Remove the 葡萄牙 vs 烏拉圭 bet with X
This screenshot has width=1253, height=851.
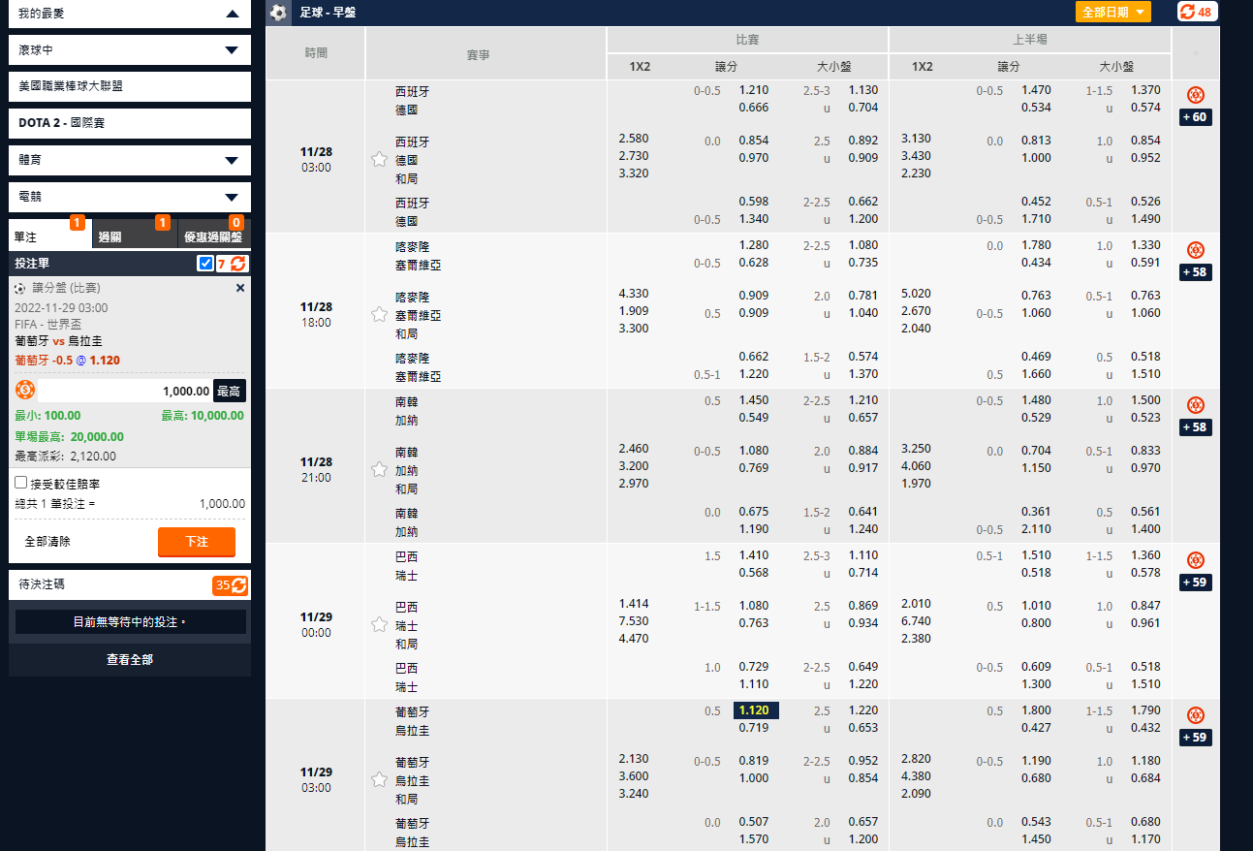pyautogui.click(x=240, y=288)
